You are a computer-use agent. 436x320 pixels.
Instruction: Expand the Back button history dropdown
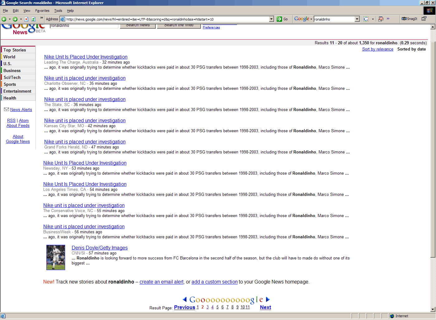point(10,19)
